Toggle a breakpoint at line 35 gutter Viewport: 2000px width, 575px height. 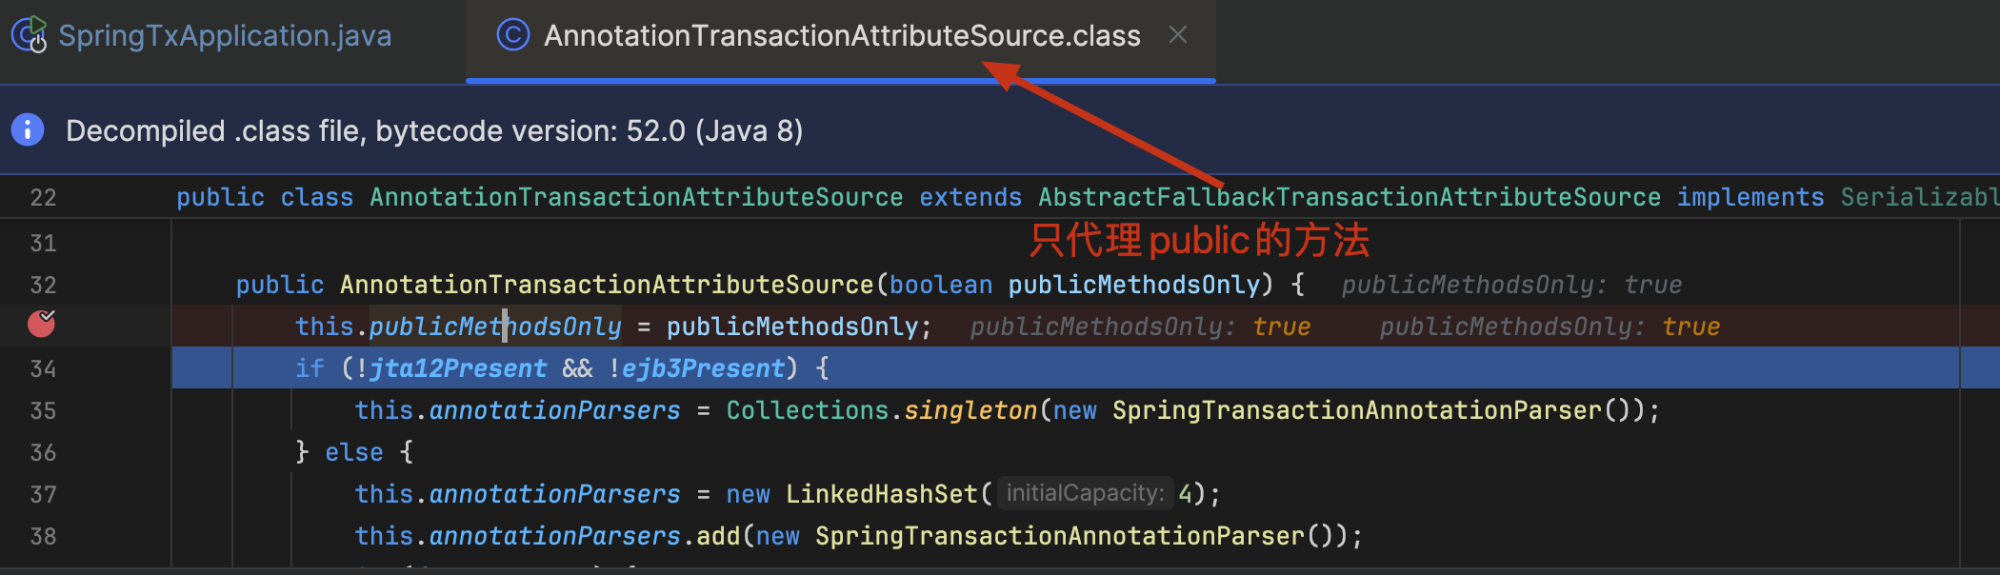click(43, 410)
